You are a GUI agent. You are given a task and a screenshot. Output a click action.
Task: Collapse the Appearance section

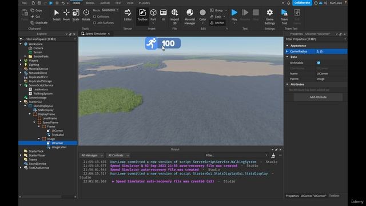[x=287, y=46]
